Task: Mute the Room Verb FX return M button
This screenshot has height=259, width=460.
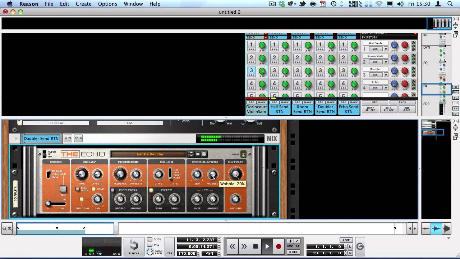Action: point(386,62)
